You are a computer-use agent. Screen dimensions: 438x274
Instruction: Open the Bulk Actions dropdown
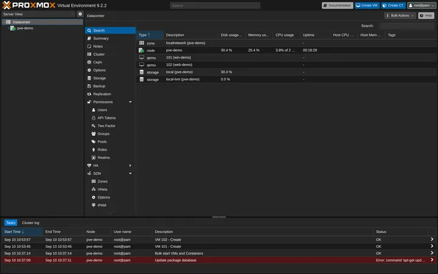point(400,15)
